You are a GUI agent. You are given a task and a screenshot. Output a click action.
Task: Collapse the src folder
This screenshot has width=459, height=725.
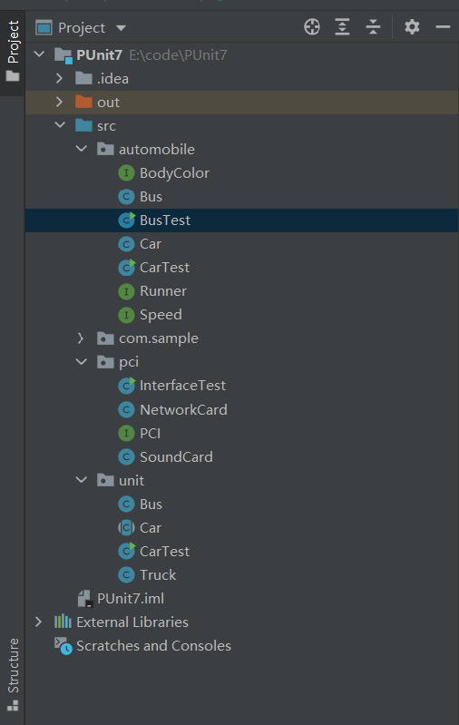[x=60, y=125]
